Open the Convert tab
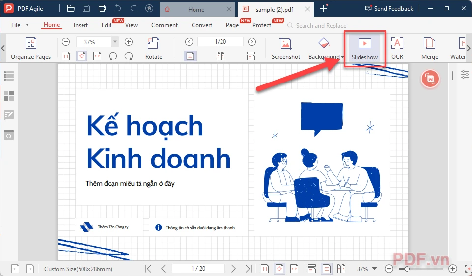The image size is (472, 276). point(202,25)
